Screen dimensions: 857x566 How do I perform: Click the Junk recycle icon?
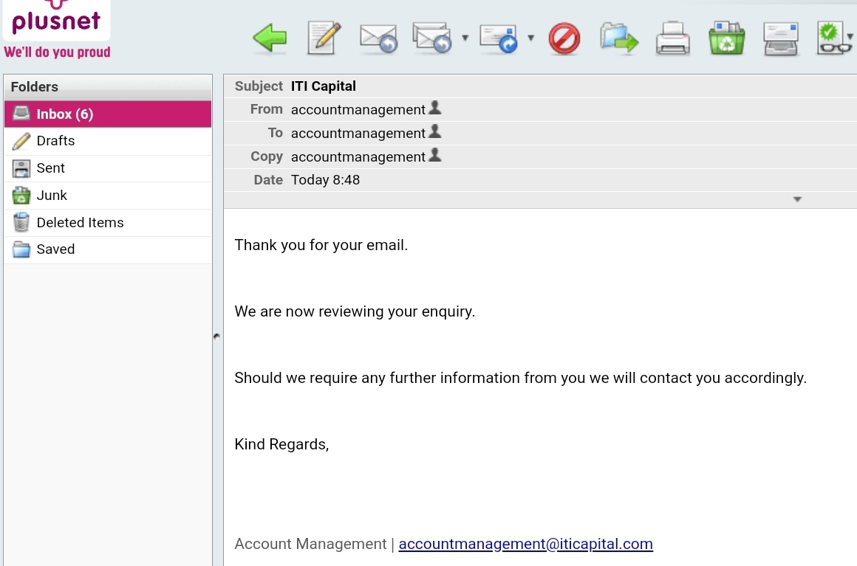pos(21,196)
